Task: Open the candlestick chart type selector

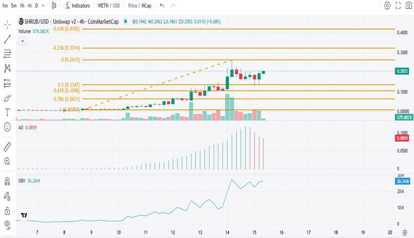Action: (x=54, y=6)
